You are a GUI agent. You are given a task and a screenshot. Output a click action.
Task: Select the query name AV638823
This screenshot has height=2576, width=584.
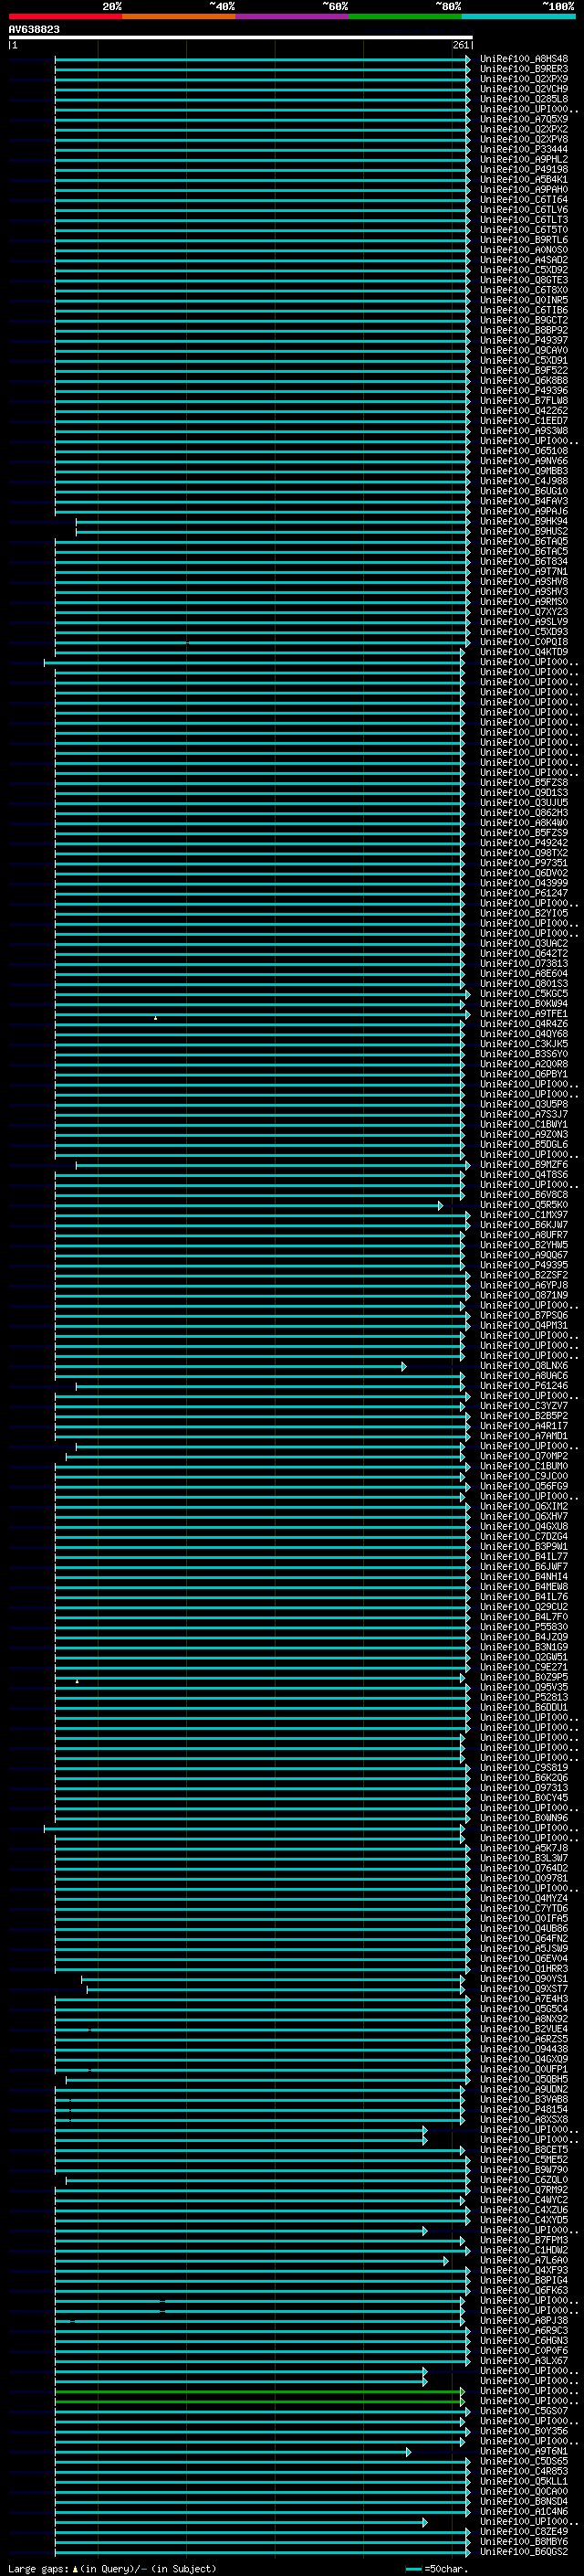click(34, 30)
